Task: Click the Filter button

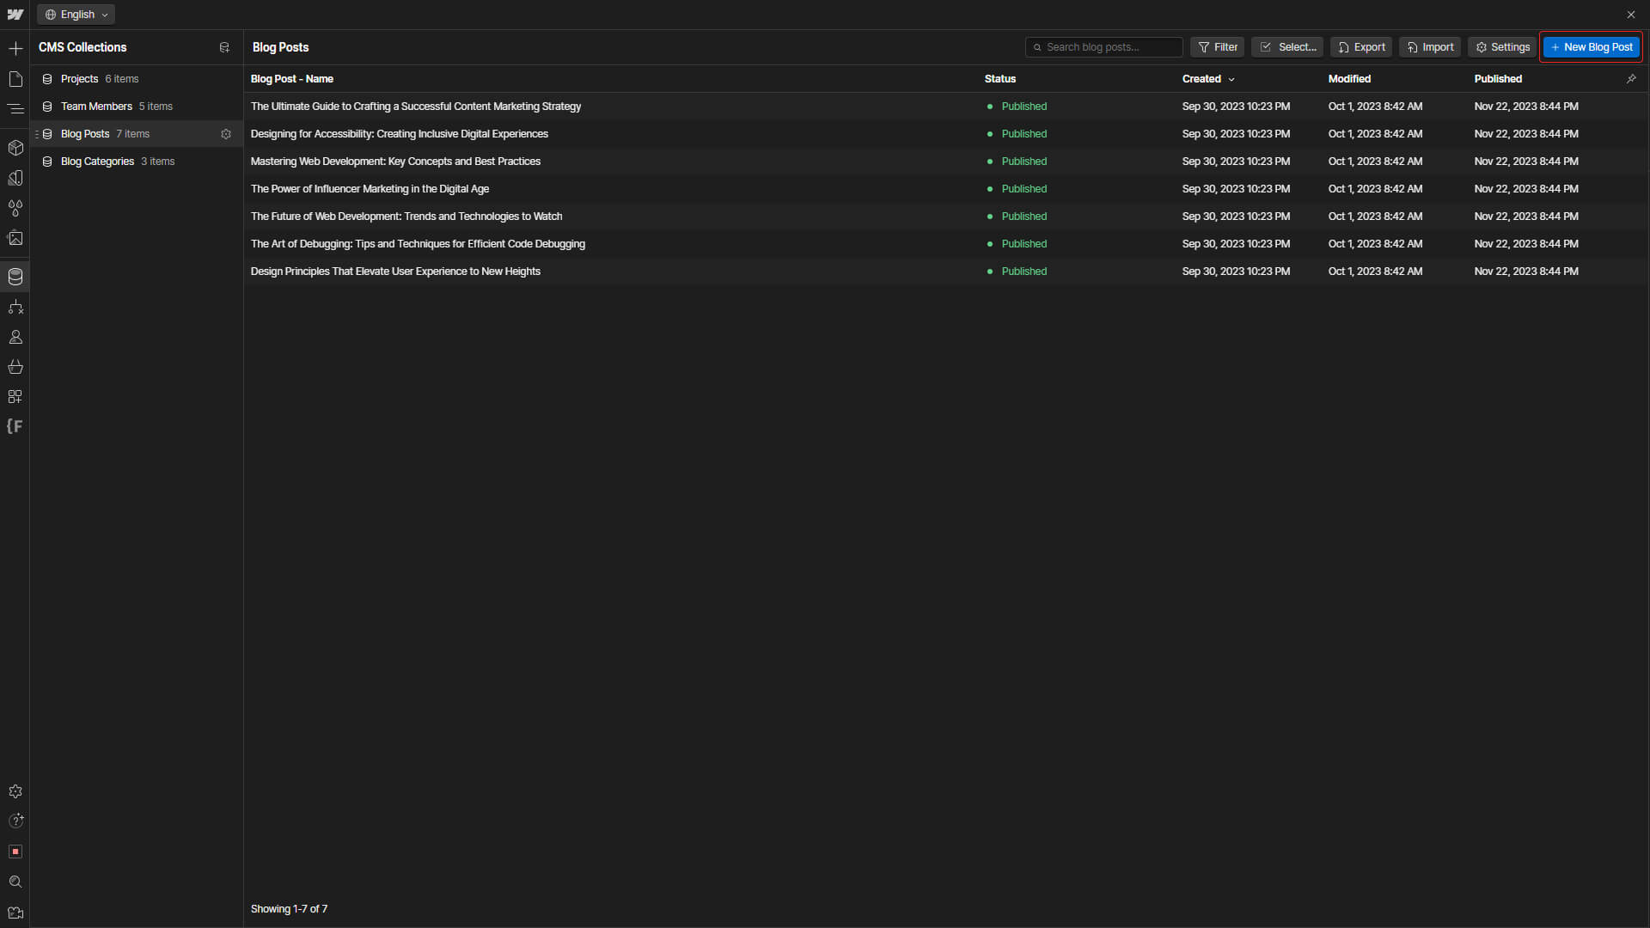Action: [x=1218, y=47]
